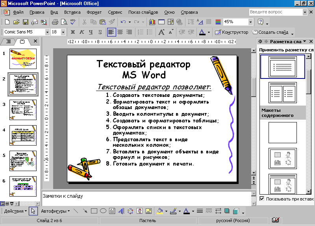
Task: Center align the text
Action: click(120, 32)
